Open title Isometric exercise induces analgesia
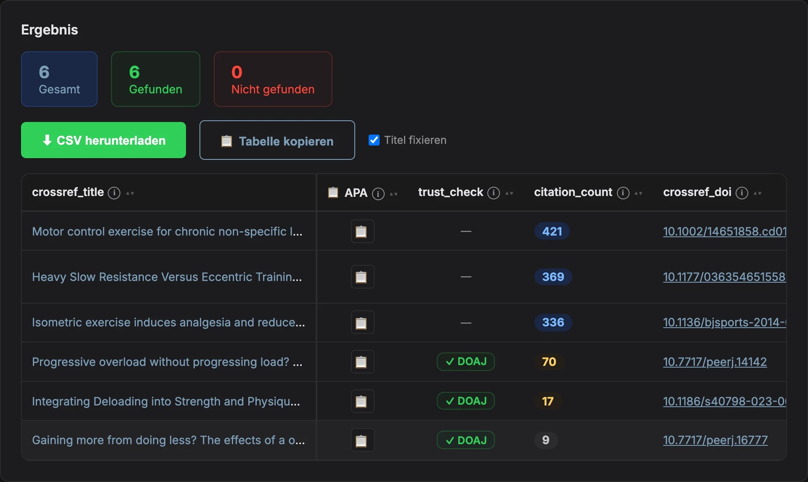 (x=168, y=322)
